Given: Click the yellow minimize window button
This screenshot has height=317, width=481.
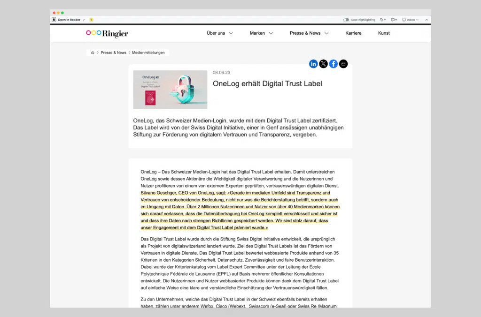Looking at the screenshot, I should (58, 13).
